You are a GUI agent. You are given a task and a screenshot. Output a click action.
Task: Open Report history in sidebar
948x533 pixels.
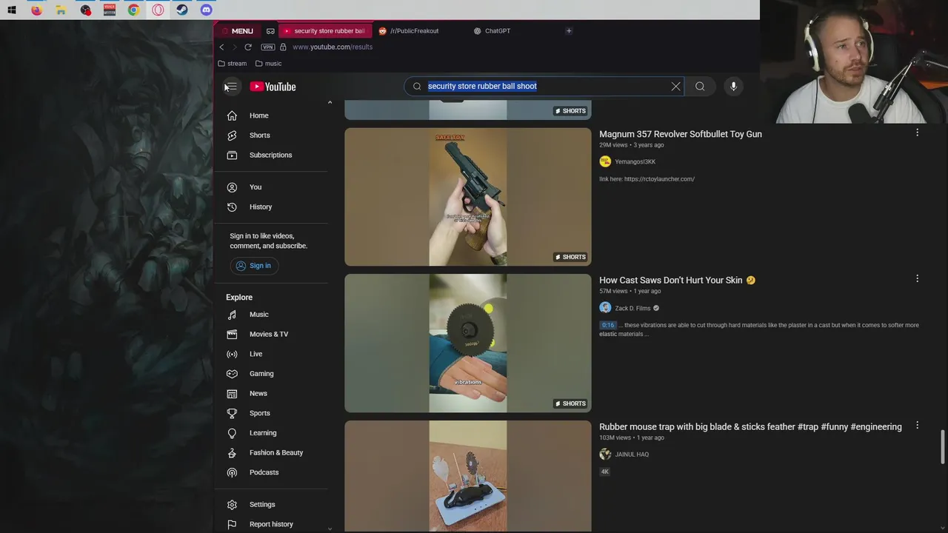click(x=271, y=524)
